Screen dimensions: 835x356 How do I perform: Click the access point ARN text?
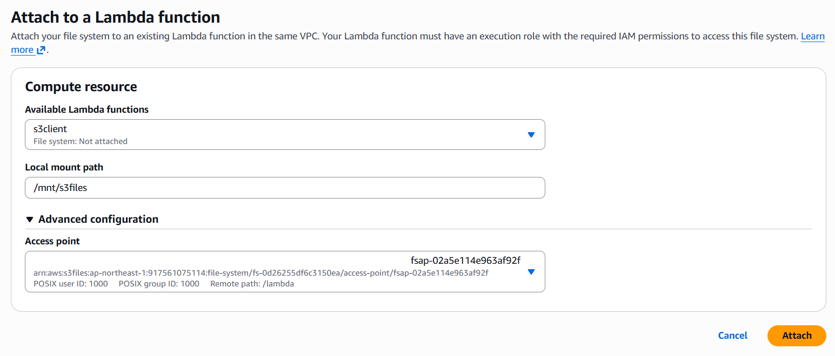tap(260, 273)
